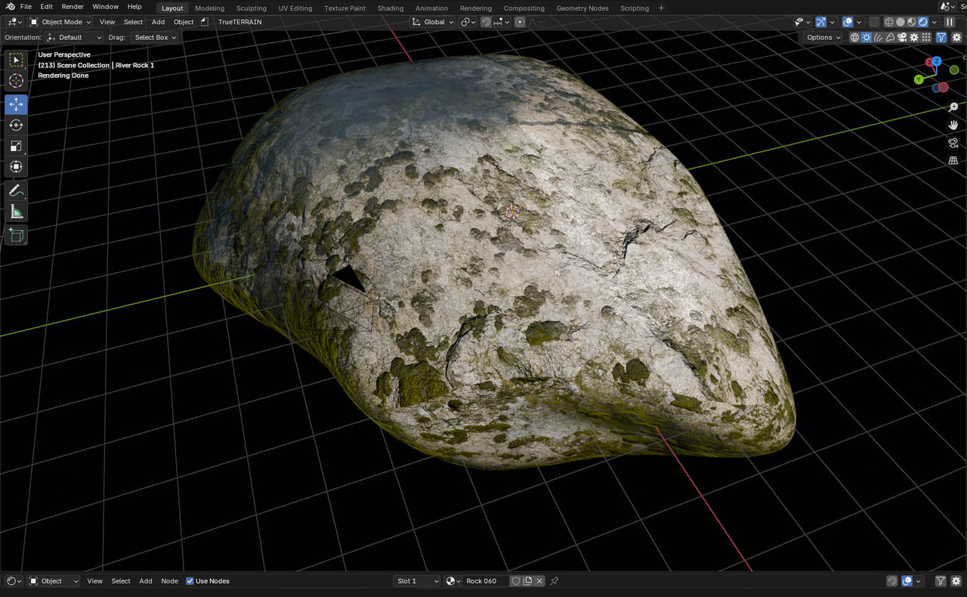Expand the Global transform orientation dropdown
Viewport: 967px width, 597px height.
[x=433, y=22]
